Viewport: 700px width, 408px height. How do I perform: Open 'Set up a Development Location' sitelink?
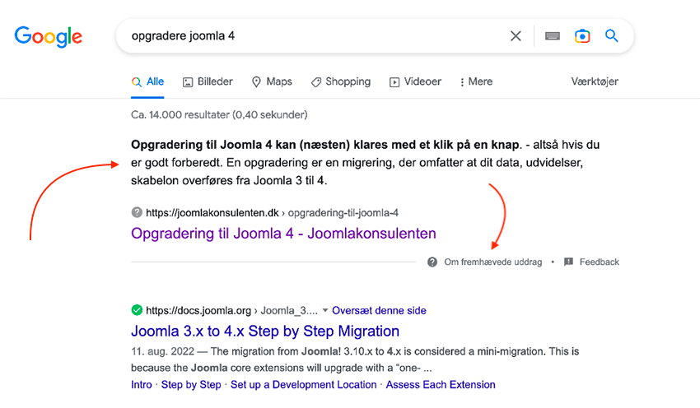pyautogui.click(x=304, y=384)
